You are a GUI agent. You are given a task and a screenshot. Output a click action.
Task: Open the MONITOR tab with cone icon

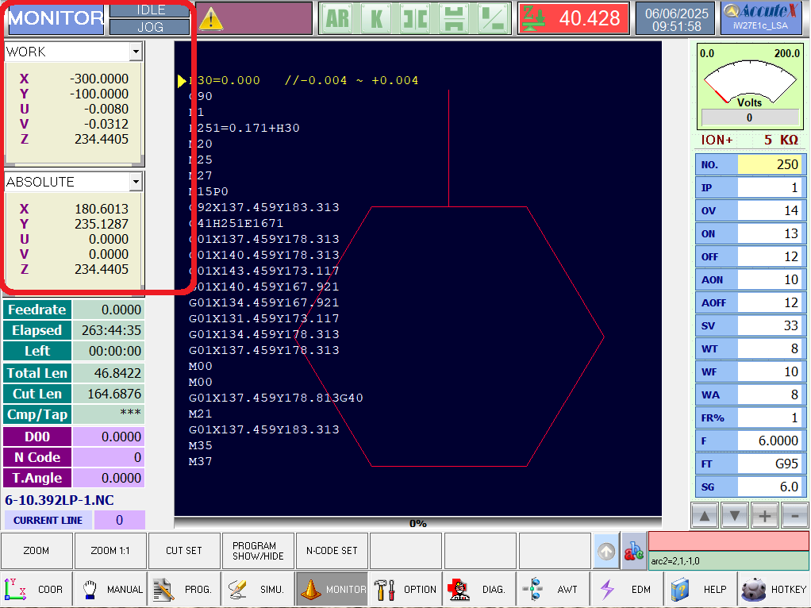332,590
